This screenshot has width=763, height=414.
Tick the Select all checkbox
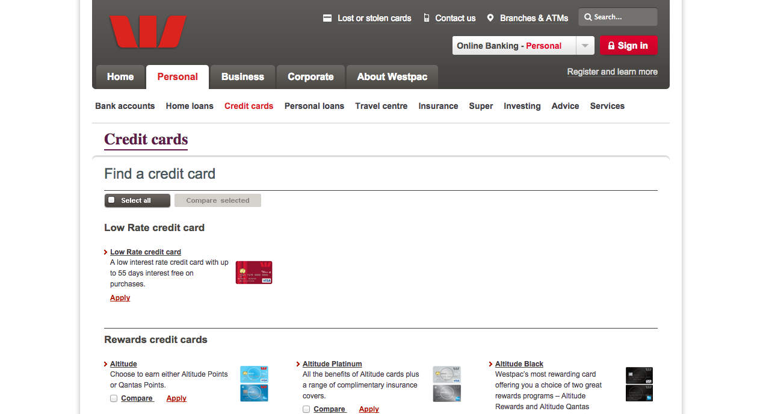[x=111, y=200]
